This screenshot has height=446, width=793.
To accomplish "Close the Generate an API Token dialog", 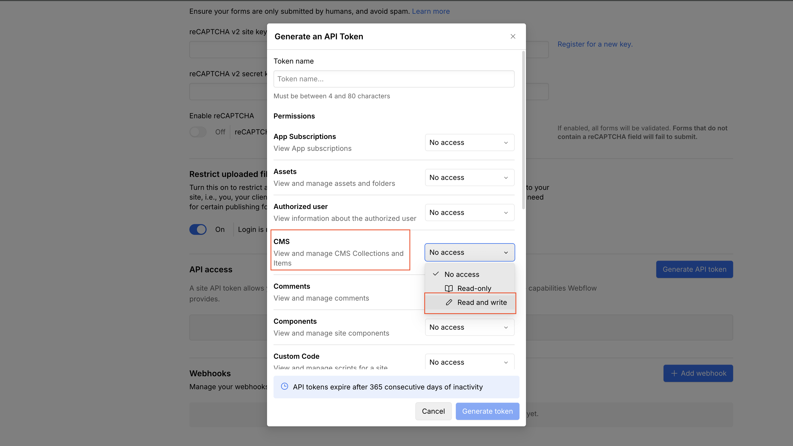I will coord(512,36).
